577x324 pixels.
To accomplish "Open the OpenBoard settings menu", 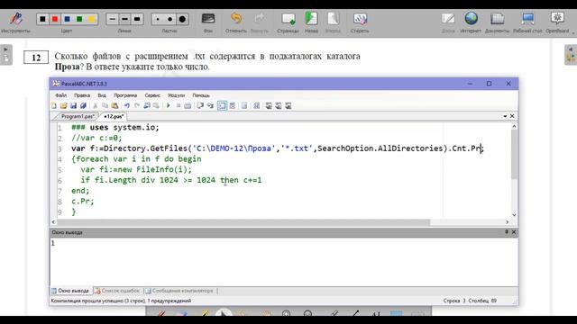I will (x=557, y=18).
